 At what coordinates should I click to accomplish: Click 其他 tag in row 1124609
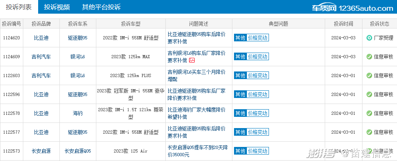point(240,57)
